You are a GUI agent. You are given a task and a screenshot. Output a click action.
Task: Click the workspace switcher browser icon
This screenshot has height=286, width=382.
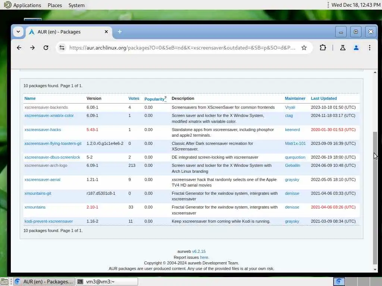pos(339,282)
